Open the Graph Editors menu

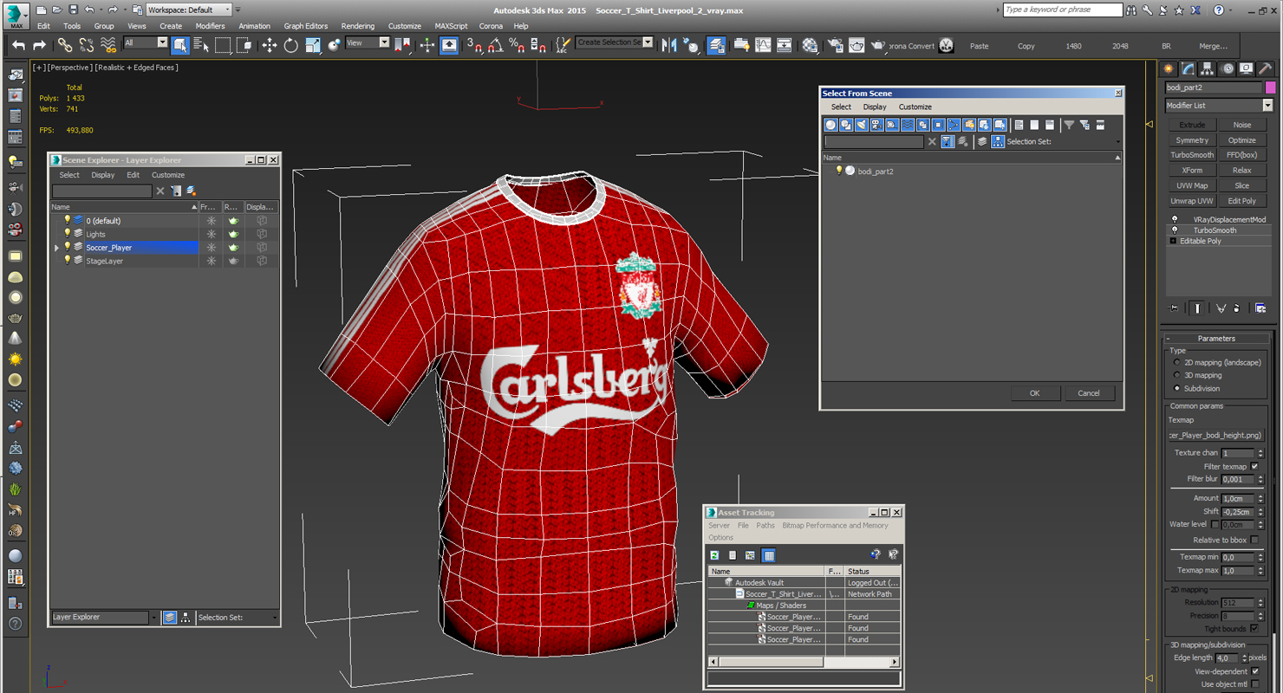tap(305, 26)
